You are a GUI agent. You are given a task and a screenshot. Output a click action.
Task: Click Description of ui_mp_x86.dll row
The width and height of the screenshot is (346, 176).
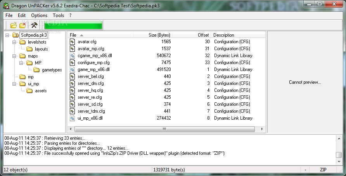click(233, 118)
